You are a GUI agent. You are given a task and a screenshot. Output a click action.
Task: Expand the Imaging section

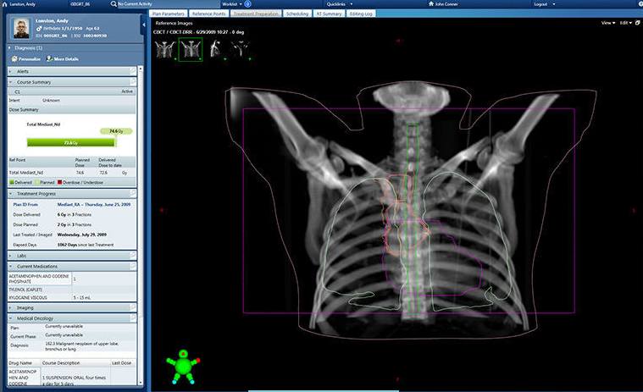(11, 307)
